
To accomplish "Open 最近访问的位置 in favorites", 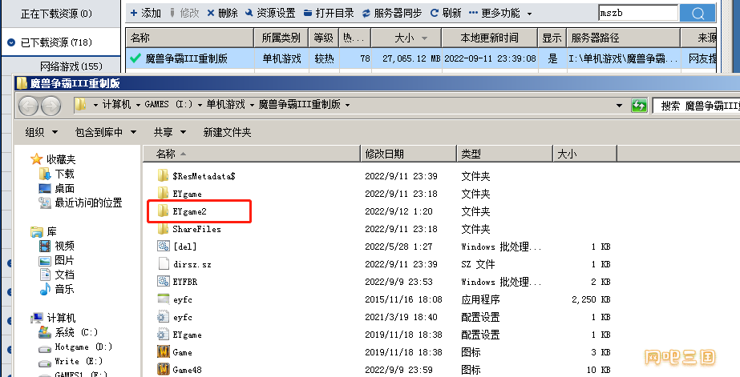I will (x=88, y=203).
